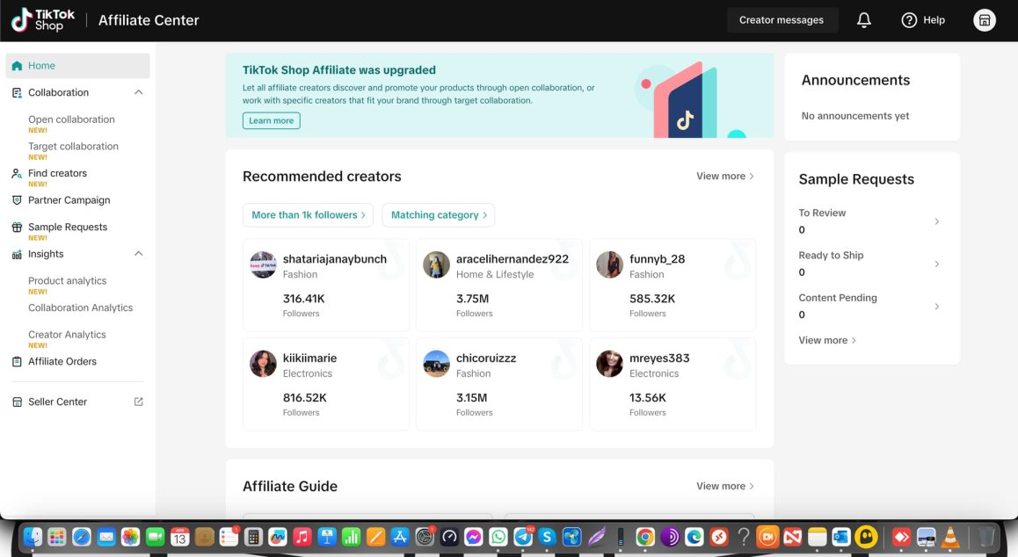The width and height of the screenshot is (1018, 557).
Task: Open Collaboration Analytics page
Action: pyautogui.click(x=81, y=307)
